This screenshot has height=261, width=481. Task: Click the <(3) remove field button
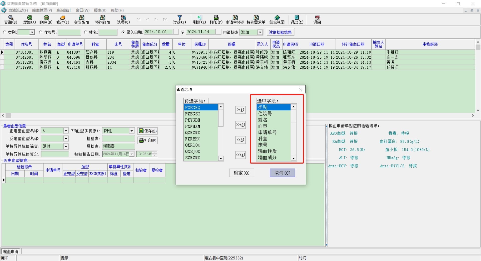(241, 140)
